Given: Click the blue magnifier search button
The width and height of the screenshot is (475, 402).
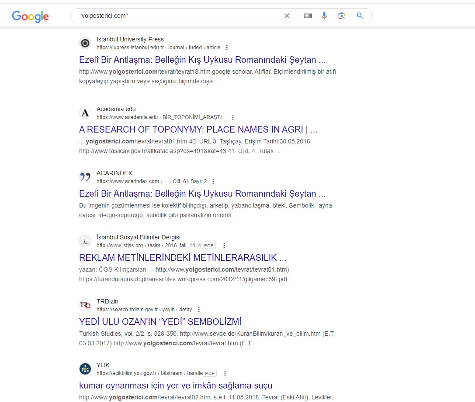Looking at the screenshot, I should (x=360, y=15).
